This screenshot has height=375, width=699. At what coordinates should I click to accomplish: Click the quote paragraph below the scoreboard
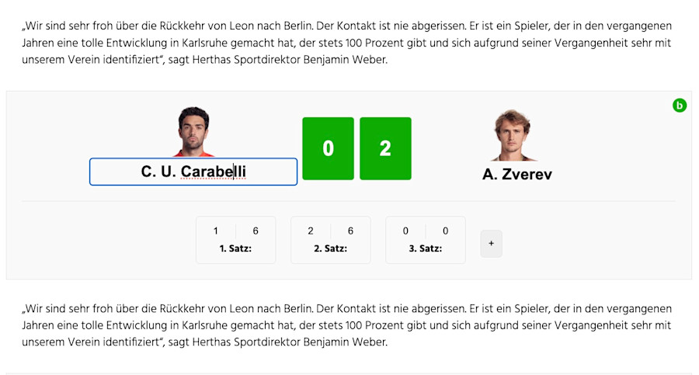click(x=346, y=325)
